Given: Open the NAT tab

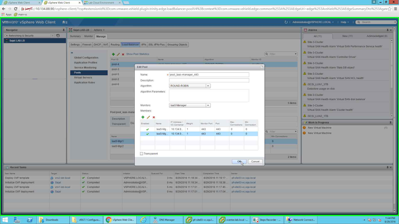Looking at the screenshot, I should tap(106, 44).
